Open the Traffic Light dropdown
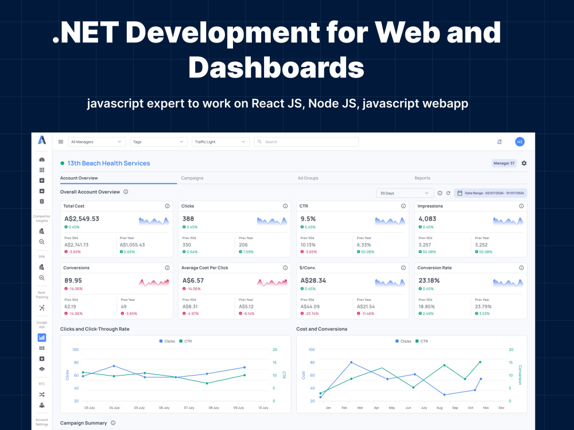 point(220,142)
